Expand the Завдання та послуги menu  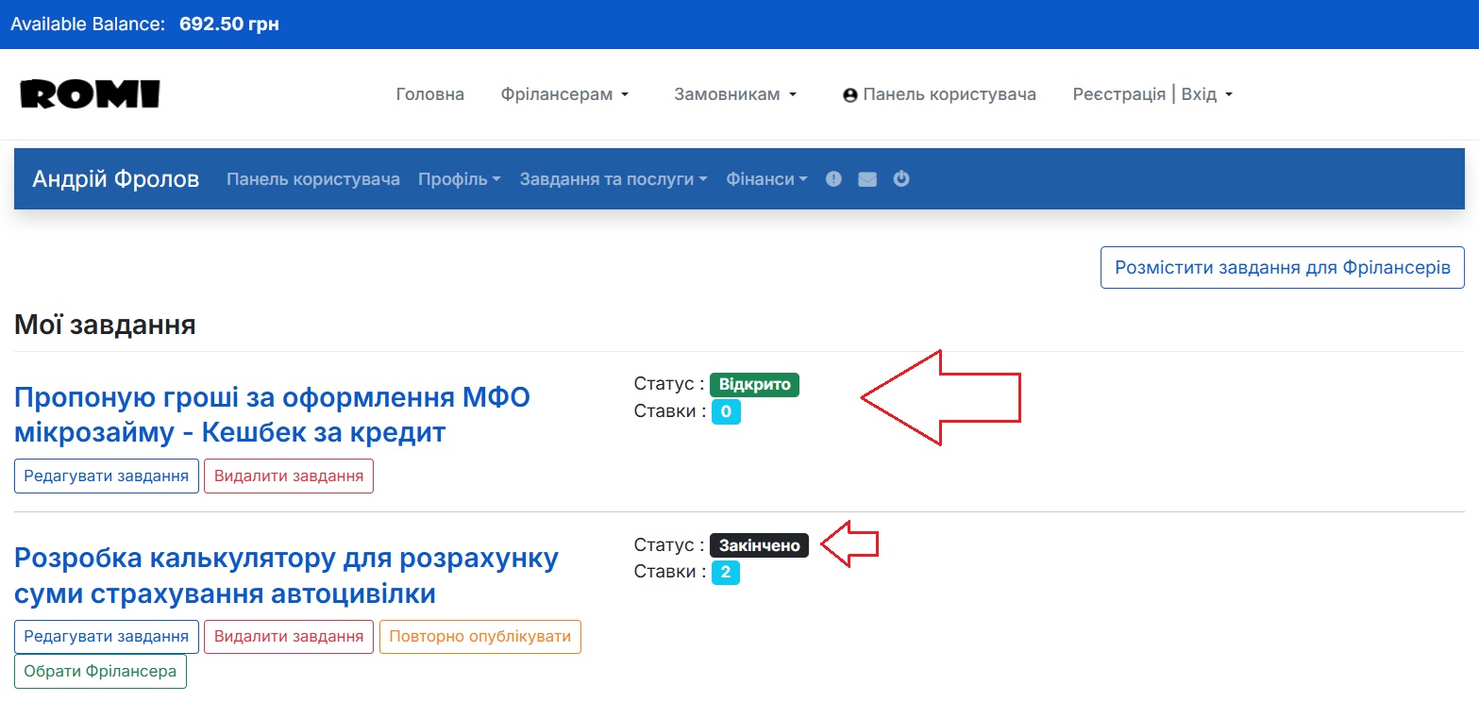click(x=612, y=178)
